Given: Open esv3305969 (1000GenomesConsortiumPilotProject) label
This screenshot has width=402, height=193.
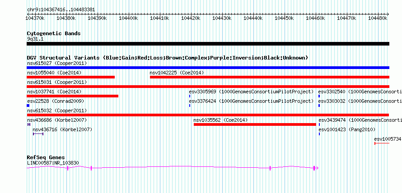Looking at the screenshot, I should click(x=251, y=92).
